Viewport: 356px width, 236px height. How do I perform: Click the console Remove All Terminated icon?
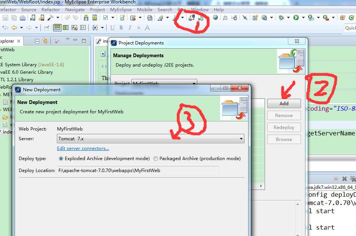coord(353,179)
